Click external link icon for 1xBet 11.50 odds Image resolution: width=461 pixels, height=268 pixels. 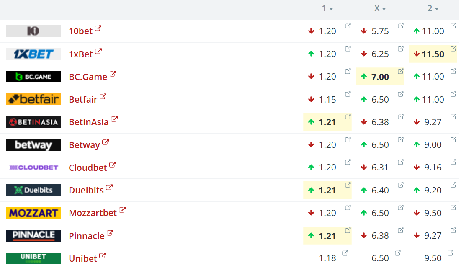tap(453, 49)
